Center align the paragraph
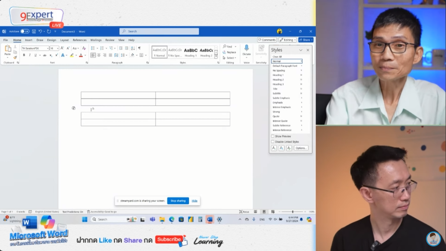Image resolution: width=446 pixels, height=251 pixels. click(99, 55)
